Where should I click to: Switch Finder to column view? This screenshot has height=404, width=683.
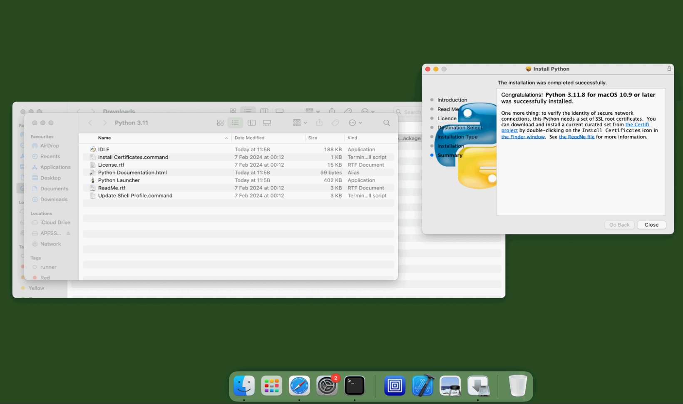point(251,123)
